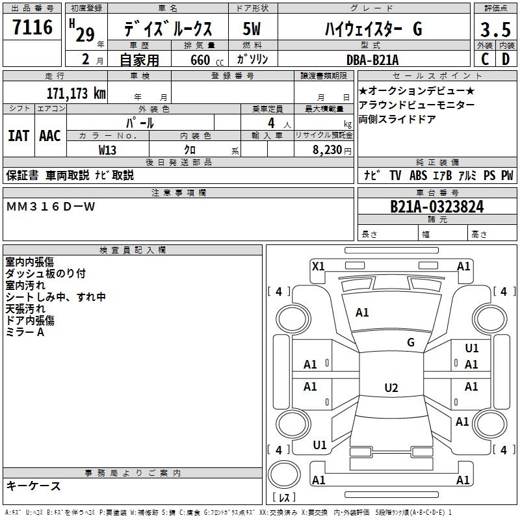Screen dimensions: 520x520
Task: Select the G mark on windshield
Action: [x=411, y=343]
